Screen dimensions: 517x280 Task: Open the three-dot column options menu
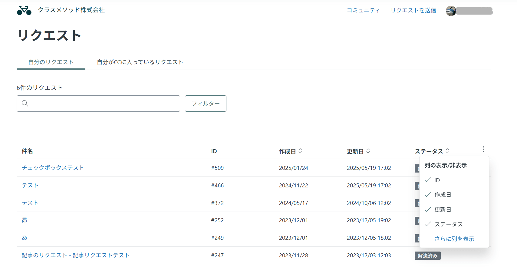click(x=483, y=149)
